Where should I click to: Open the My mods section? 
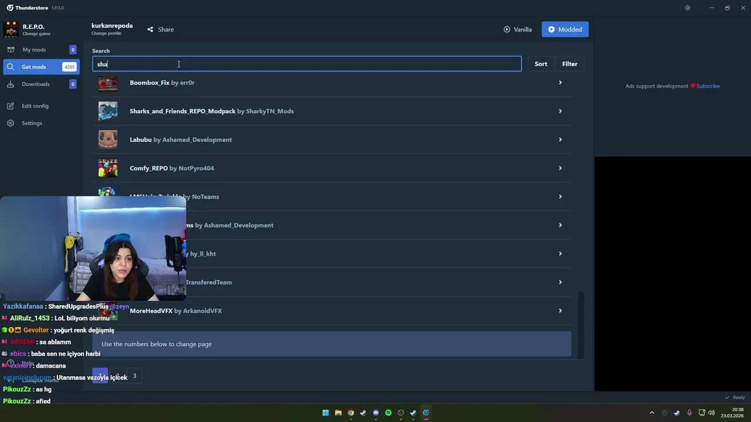pos(41,50)
